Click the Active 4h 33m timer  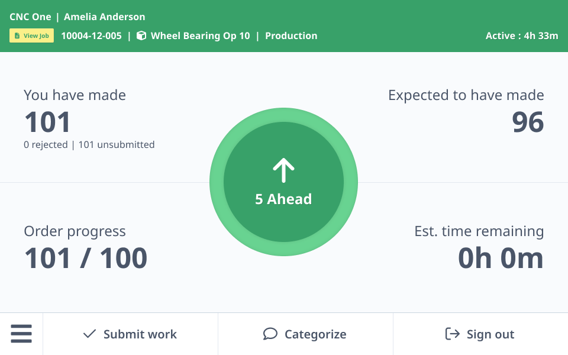click(x=522, y=35)
